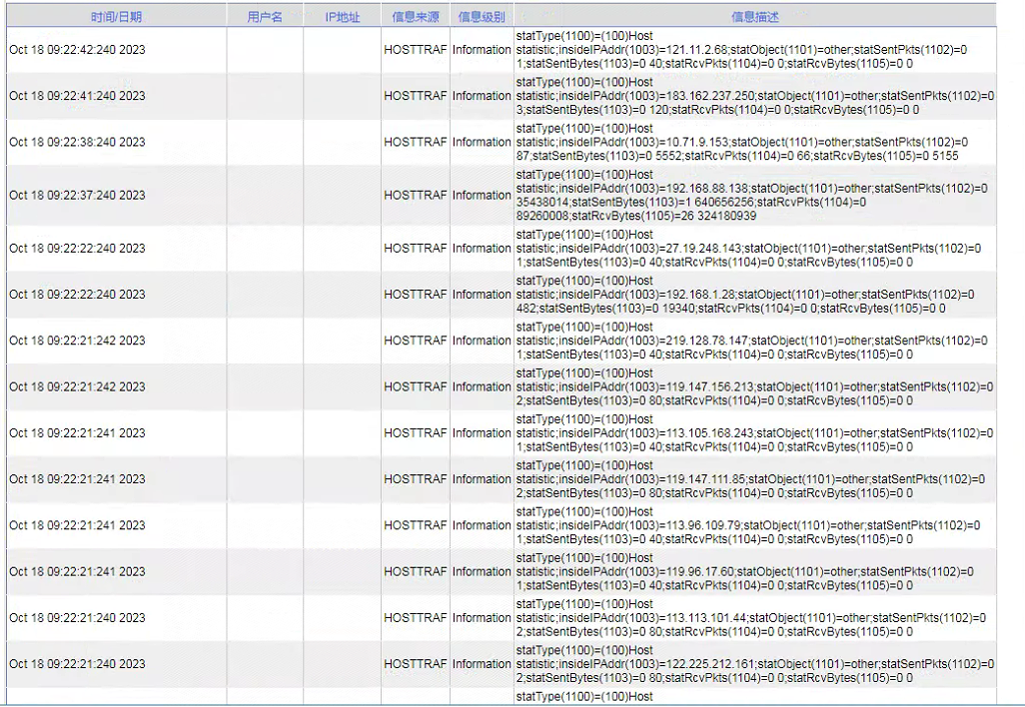Select the timestamp in the 122.225.212.161 row

tap(77, 664)
